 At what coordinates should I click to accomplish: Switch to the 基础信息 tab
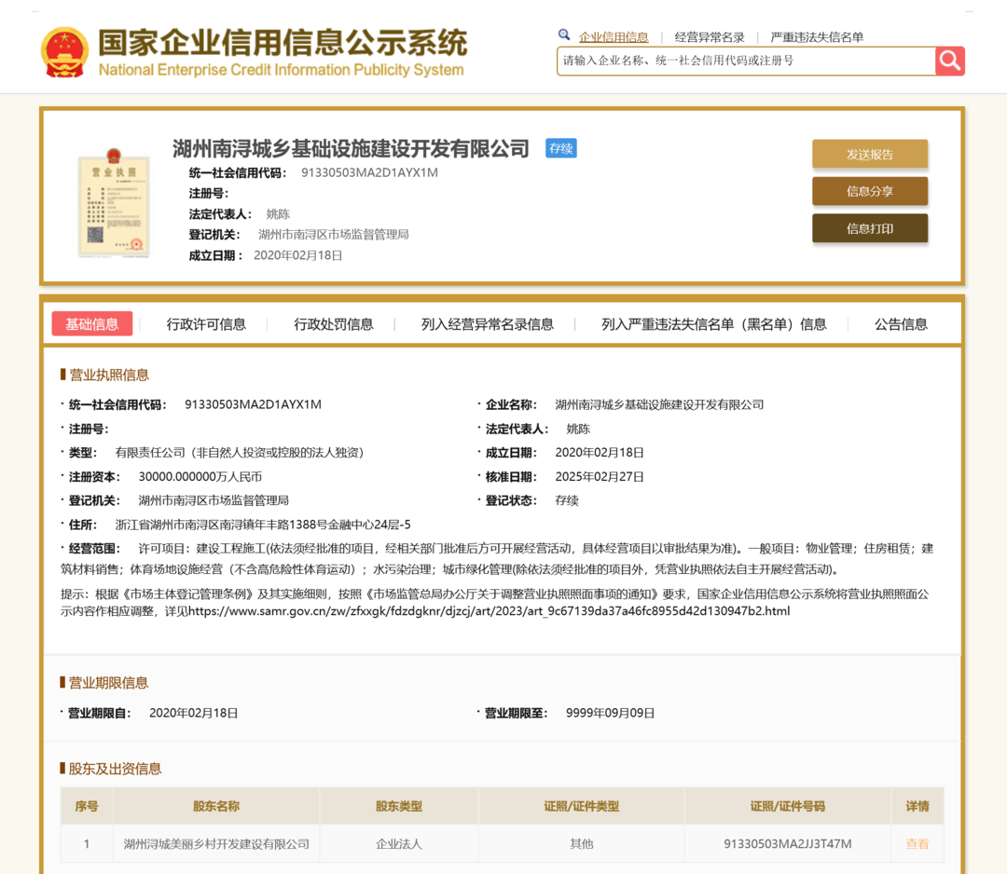(x=92, y=324)
